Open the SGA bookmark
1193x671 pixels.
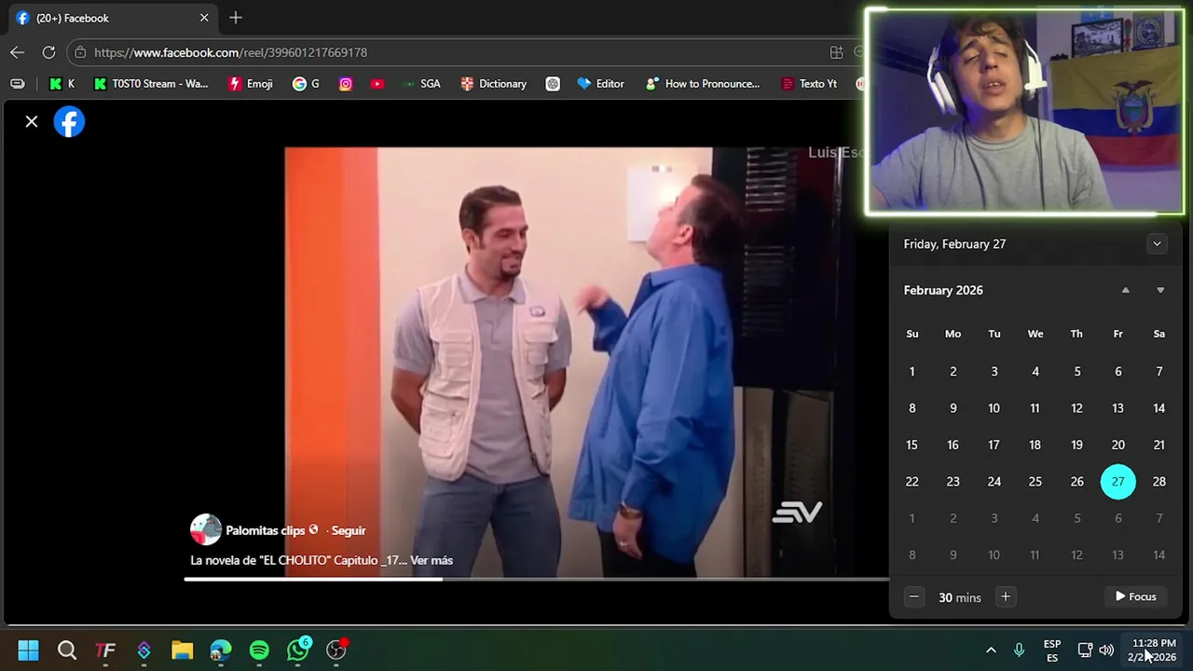point(421,84)
